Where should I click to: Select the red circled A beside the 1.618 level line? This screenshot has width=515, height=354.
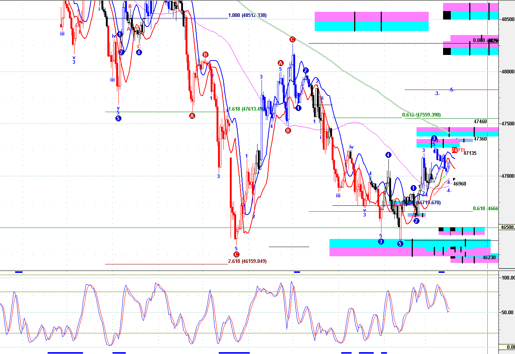coord(192,116)
